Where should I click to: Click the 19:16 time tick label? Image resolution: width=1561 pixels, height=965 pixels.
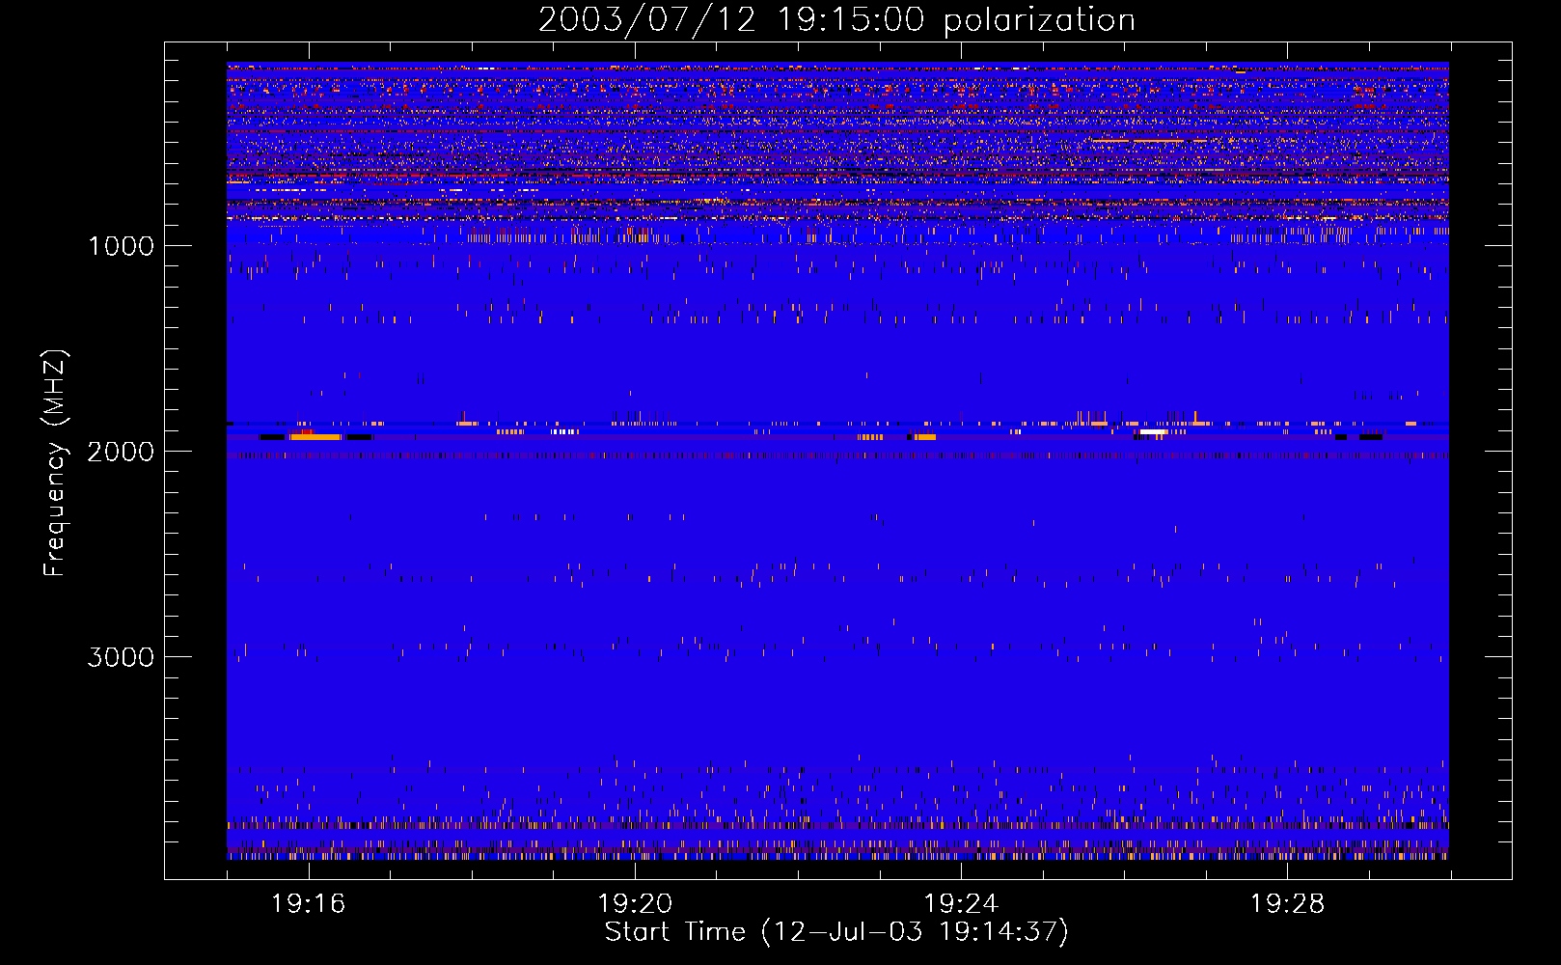point(308,904)
